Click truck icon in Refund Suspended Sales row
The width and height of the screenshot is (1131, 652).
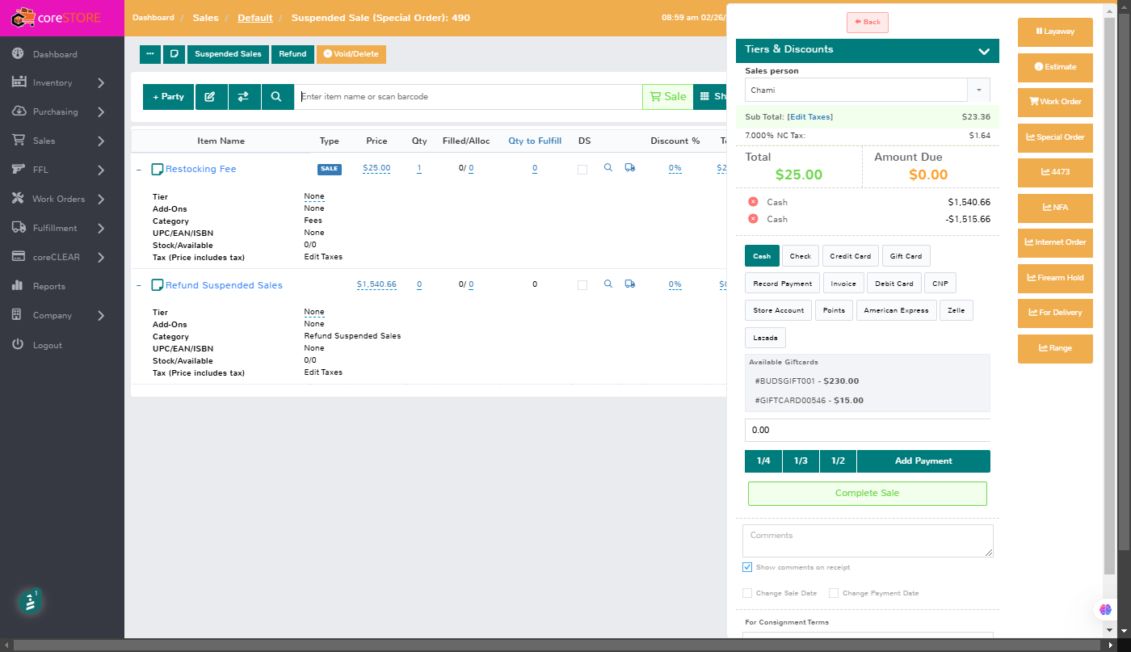click(x=630, y=284)
